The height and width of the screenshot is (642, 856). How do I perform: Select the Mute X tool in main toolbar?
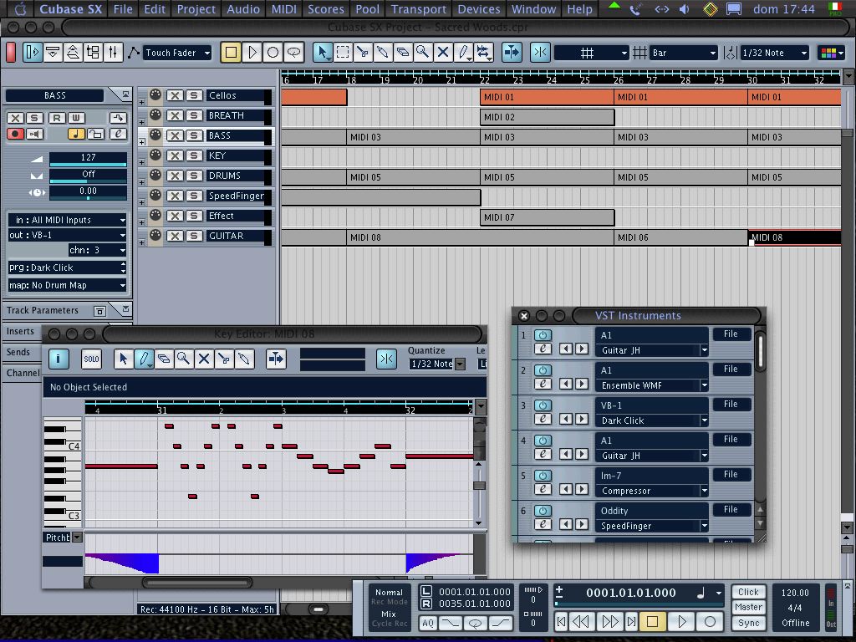(443, 53)
